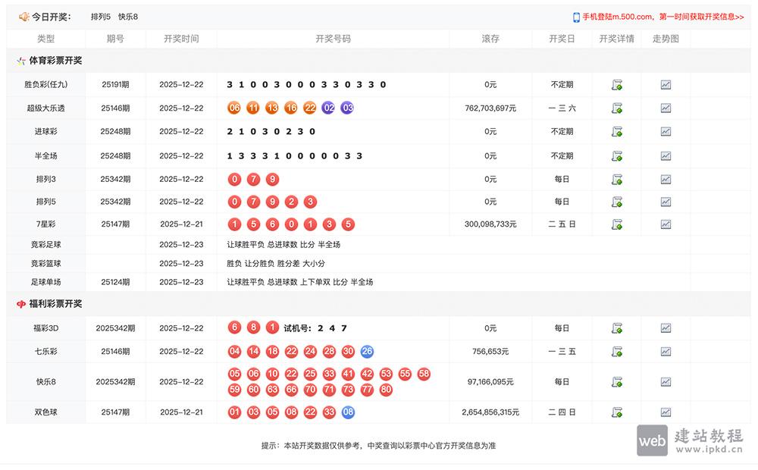Image resolution: width=758 pixels, height=470 pixels.
Task: Open 排列5 in the 今日开奖 bar
Action: 100,16
